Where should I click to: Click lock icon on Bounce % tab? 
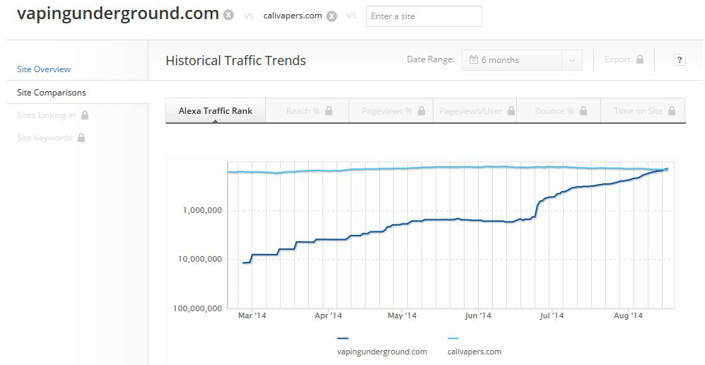[583, 111]
